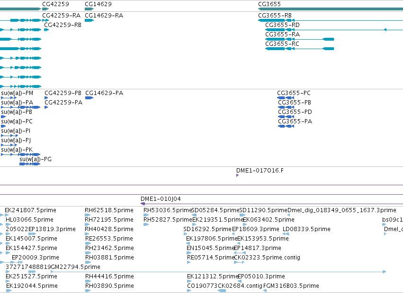The width and height of the screenshot is (403, 293).
Task: Select EST RH03881.5prime
Action: (109, 258)
